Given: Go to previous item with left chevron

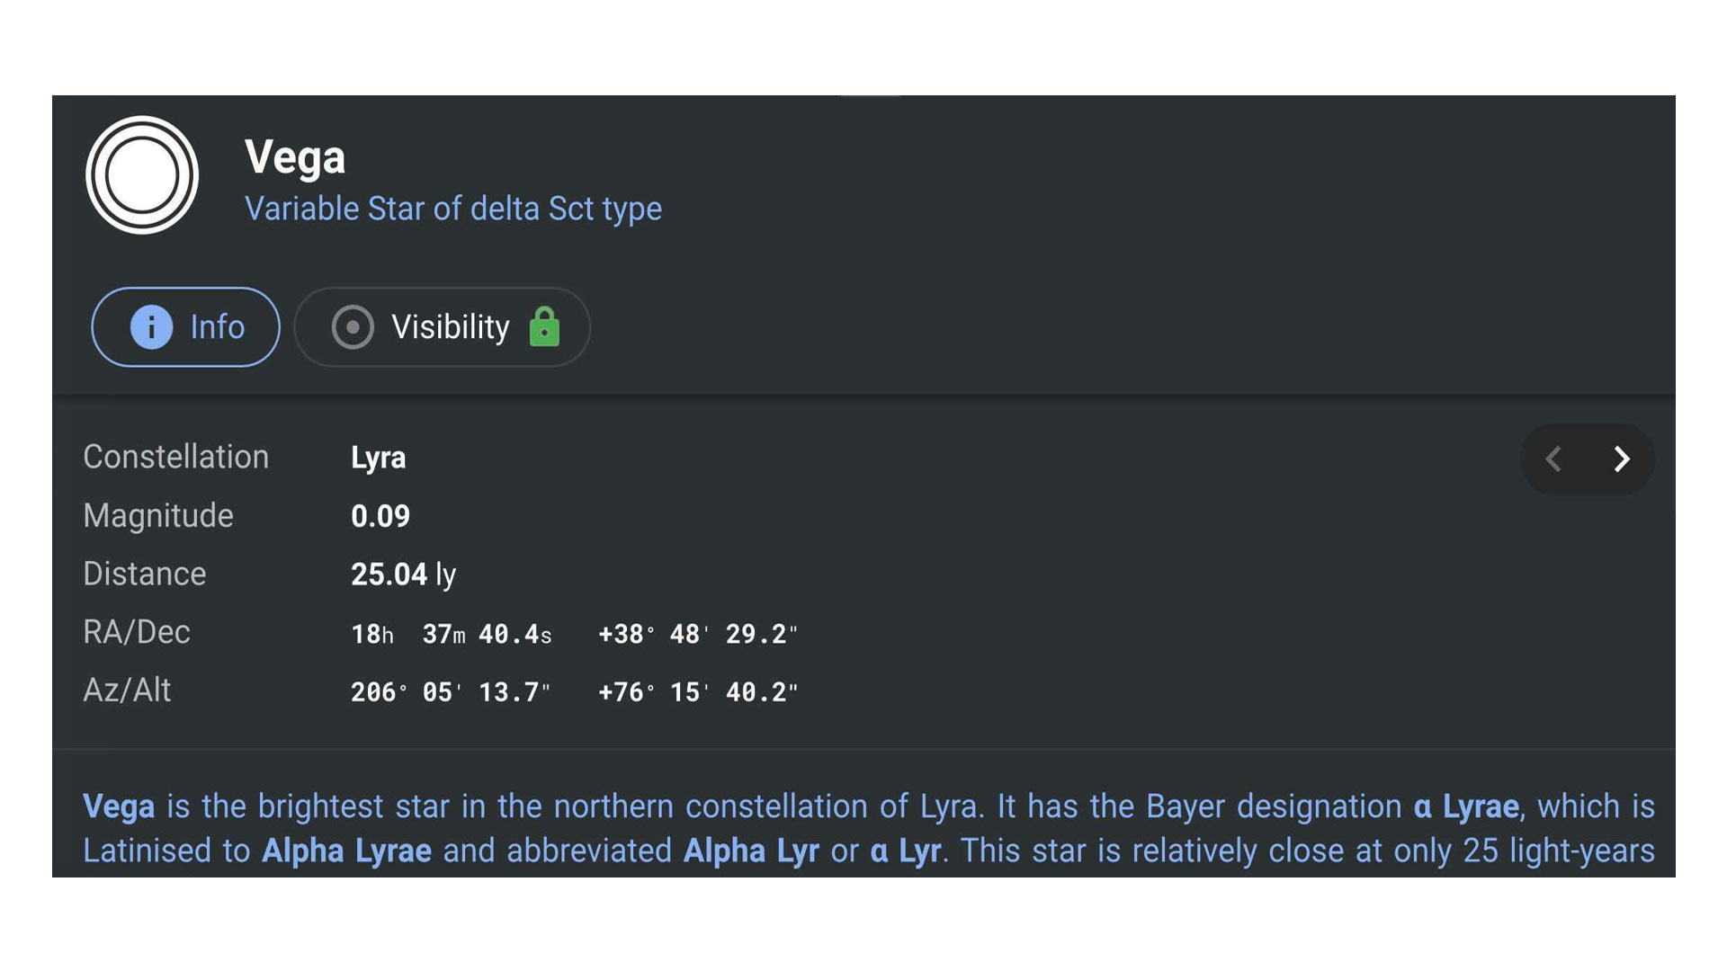Looking at the screenshot, I should pyautogui.click(x=1553, y=459).
